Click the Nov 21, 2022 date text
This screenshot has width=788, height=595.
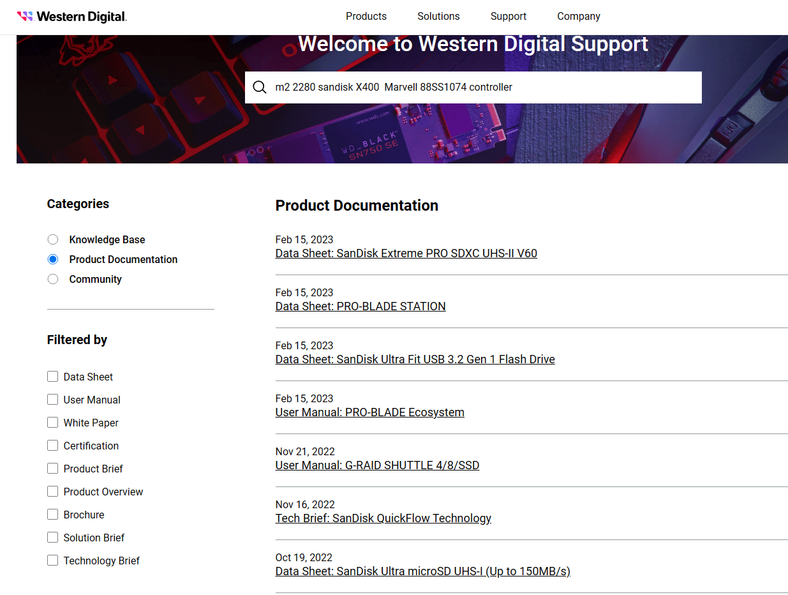(305, 451)
